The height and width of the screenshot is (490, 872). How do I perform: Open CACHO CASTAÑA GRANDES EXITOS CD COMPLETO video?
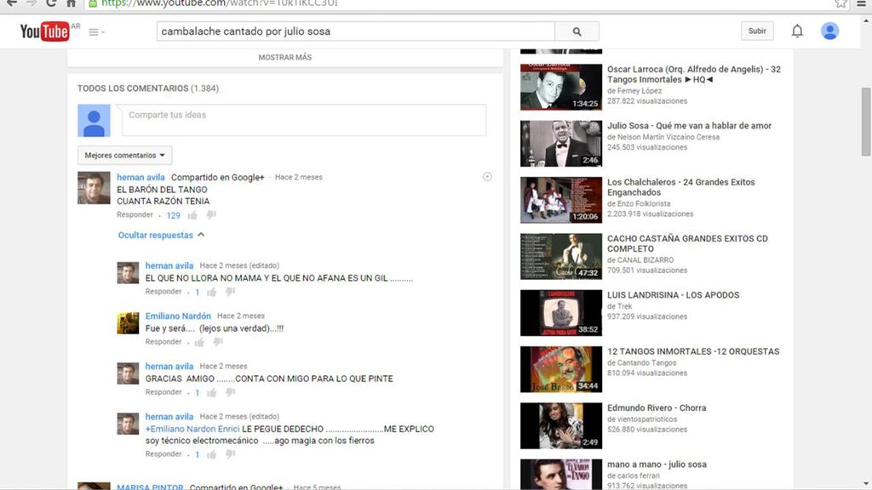(x=687, y=243)
